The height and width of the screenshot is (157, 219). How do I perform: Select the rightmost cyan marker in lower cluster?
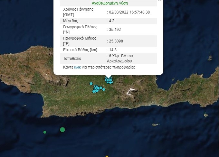click(x=104, y=89)
